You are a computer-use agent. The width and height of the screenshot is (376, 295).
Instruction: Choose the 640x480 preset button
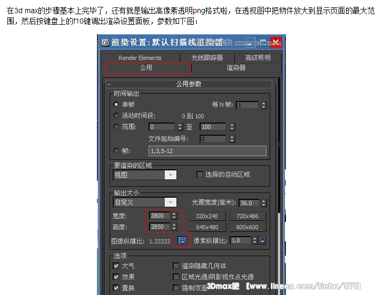[207, 227]
